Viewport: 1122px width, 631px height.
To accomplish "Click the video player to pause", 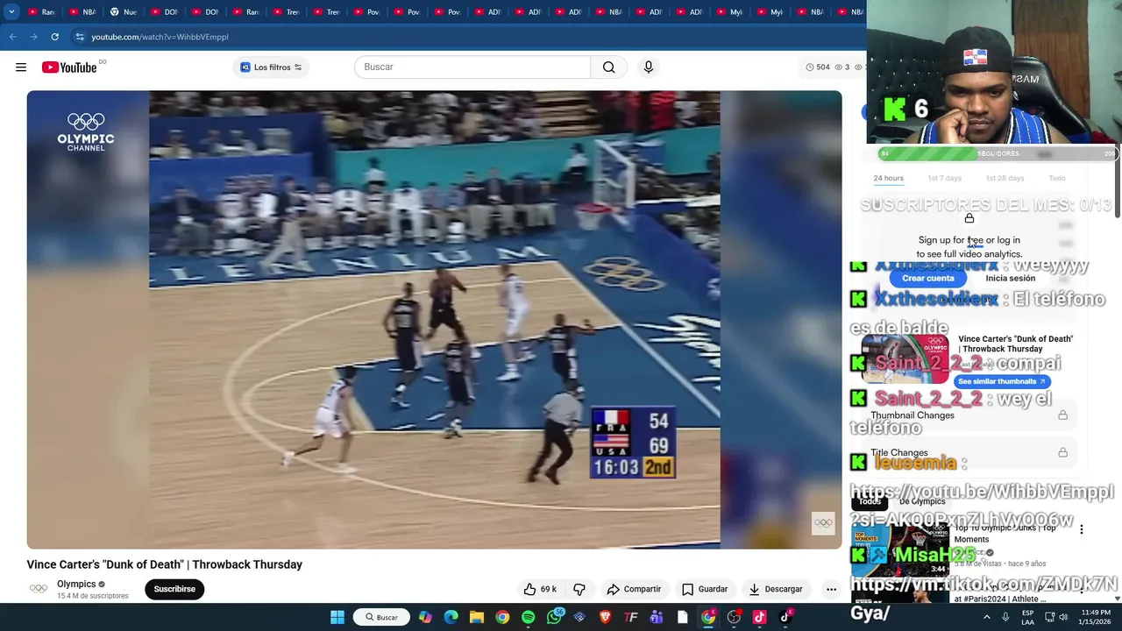I will tap(434, 320).
